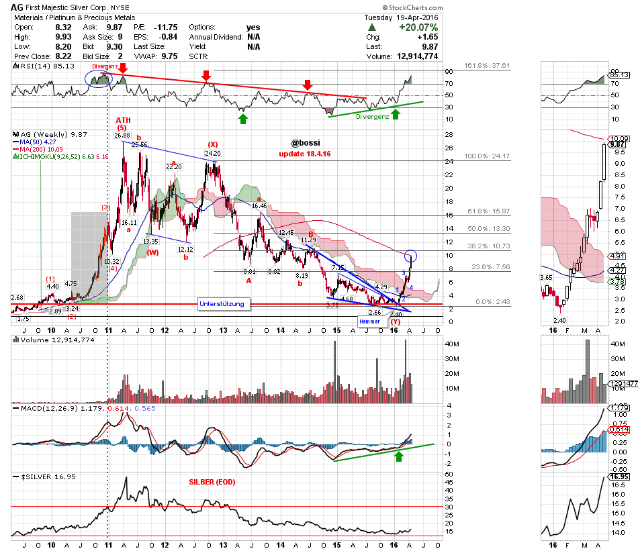Viewport: 638px width, 551px height.
Task: Click the "13.35" price label
Action: [150, 241]
